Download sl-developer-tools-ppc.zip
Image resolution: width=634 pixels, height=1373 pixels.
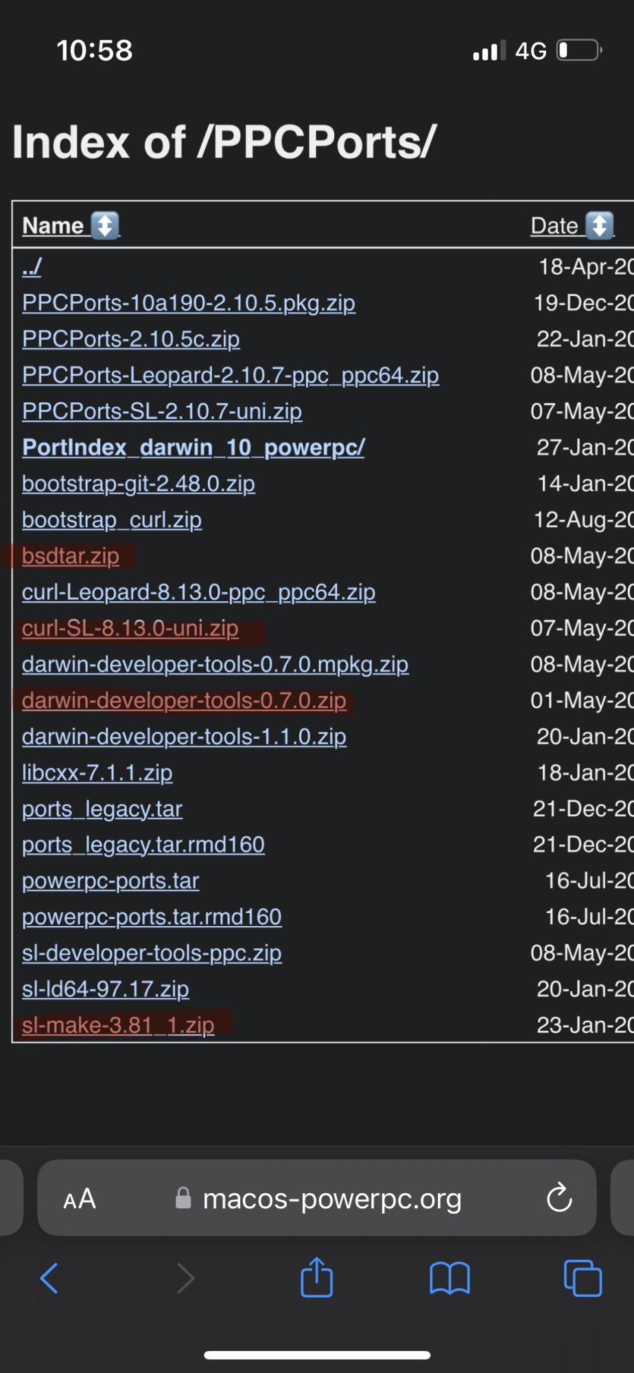[x=152, y=953]
